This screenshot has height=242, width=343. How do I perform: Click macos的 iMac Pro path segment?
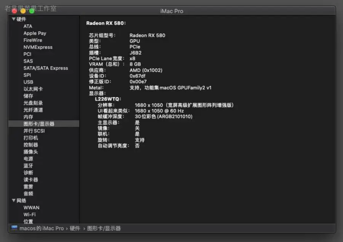click(42, 228)
